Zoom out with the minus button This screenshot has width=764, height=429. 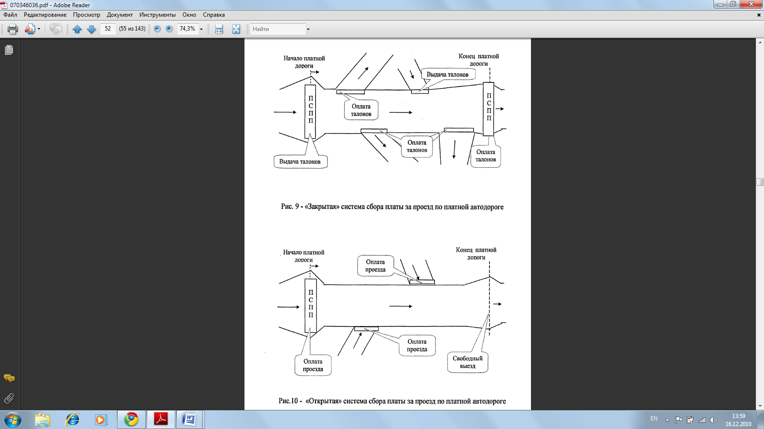[x=157, y=29]
